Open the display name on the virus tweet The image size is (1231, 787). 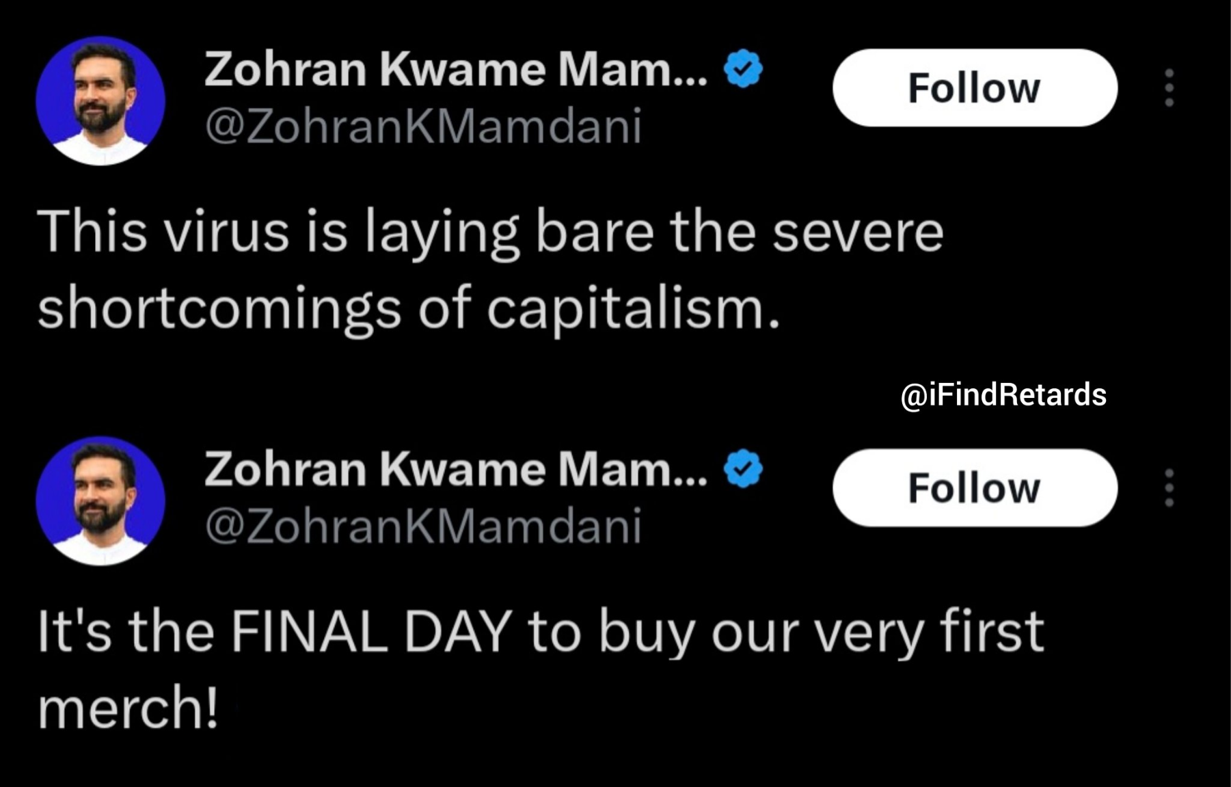coord(455,69)
